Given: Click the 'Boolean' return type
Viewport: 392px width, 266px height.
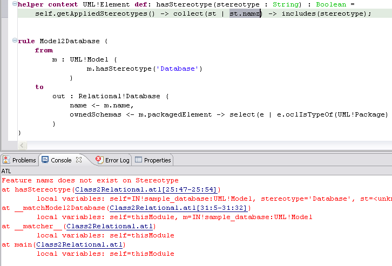Looking at the screenshot, I should tap(331, 4).
